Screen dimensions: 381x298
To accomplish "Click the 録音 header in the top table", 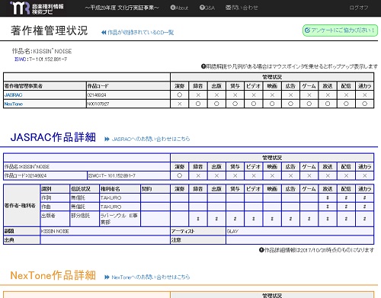I will (198, 86).
